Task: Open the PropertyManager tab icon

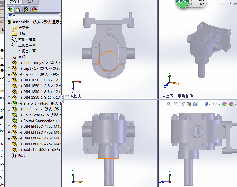Action: click(18, 10)
